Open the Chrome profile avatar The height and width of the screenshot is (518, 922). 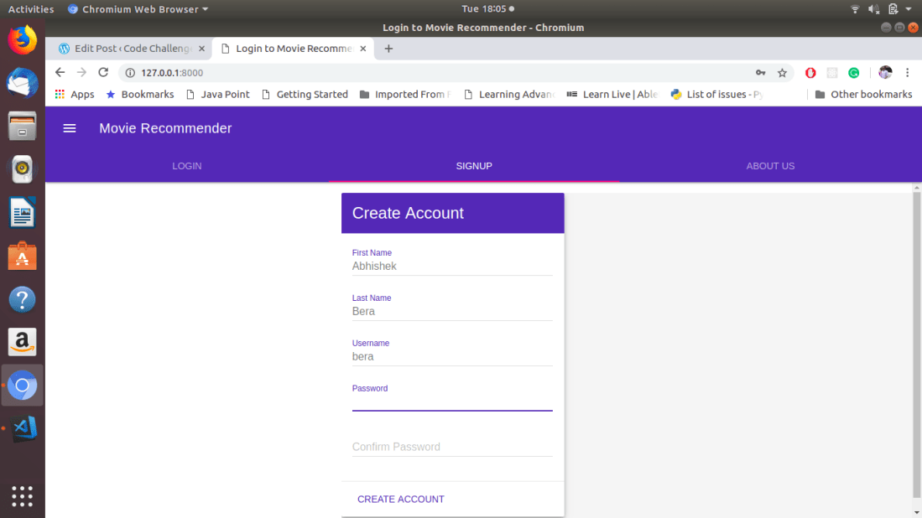[x=885, y=73]
